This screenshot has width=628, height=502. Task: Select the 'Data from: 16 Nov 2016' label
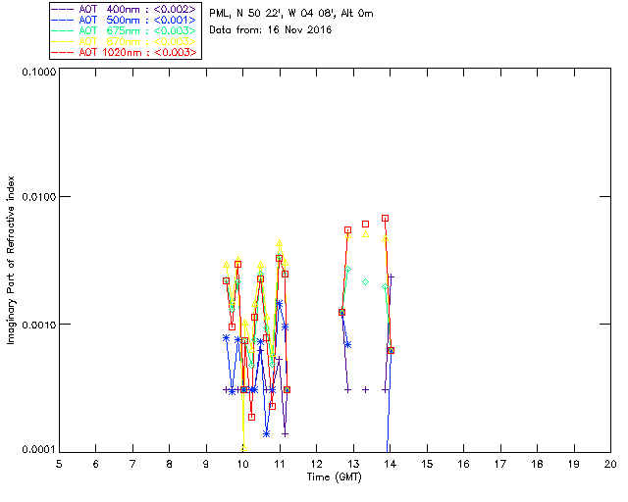pyautogui.click(x=271, y=30)
